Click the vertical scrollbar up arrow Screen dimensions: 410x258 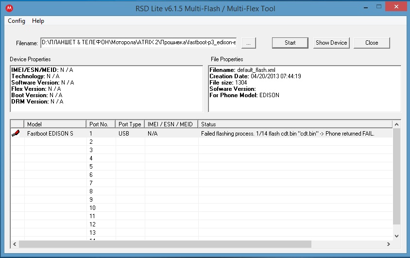tap(397, 124)
